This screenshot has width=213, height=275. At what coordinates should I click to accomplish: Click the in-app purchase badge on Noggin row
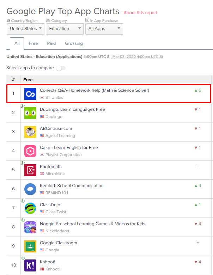tap(23, 220)
